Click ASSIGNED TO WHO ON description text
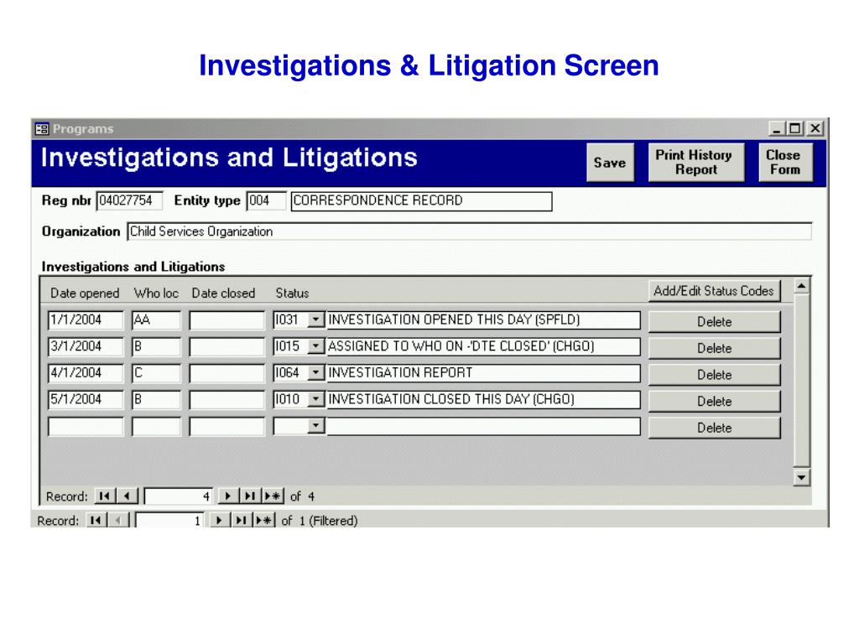The width and height of the screenshot is (859, 644). (461, 346)
